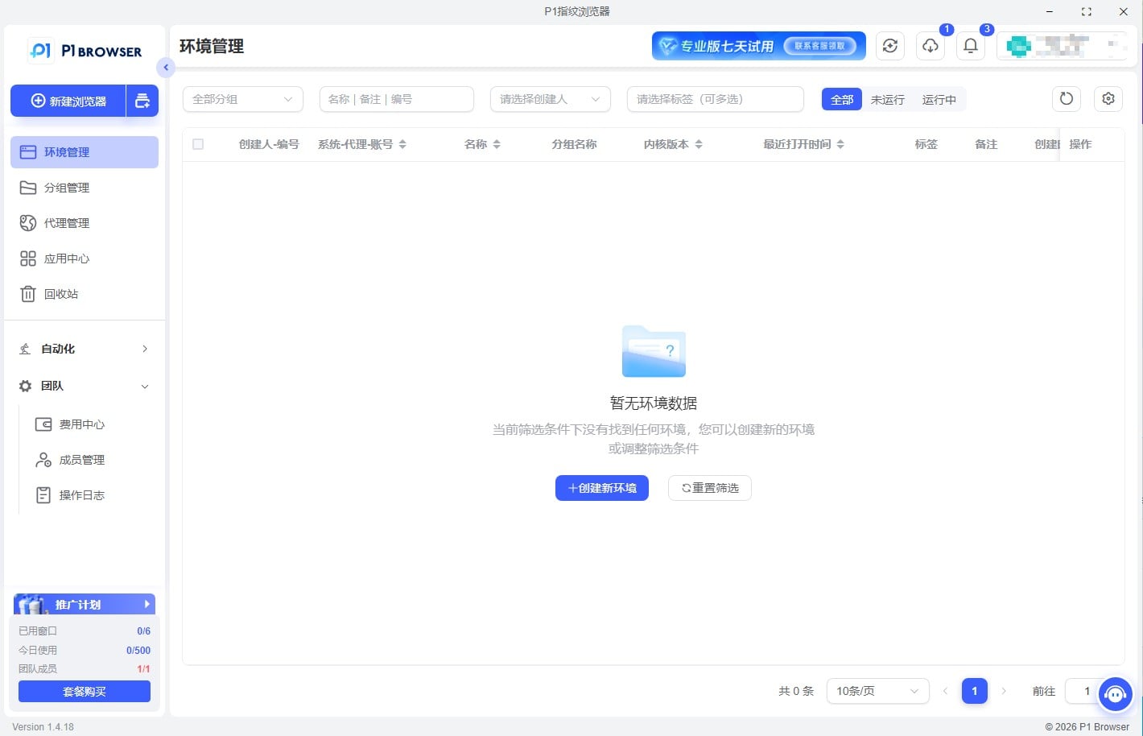Open the notifications bell
Screen dimensions: 1143x736
click(x=971, y=46)
